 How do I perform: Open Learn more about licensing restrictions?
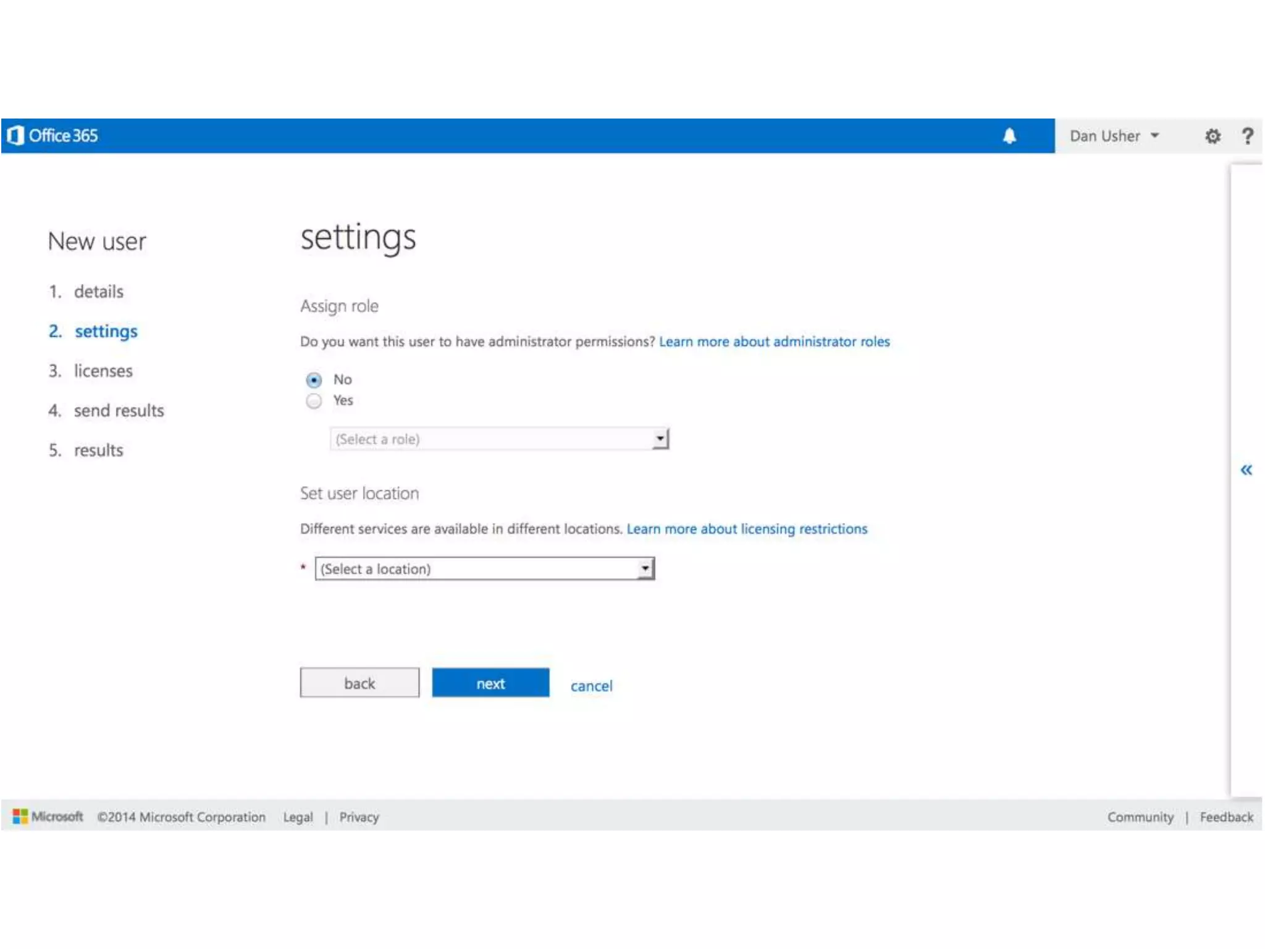pos(747,529)
